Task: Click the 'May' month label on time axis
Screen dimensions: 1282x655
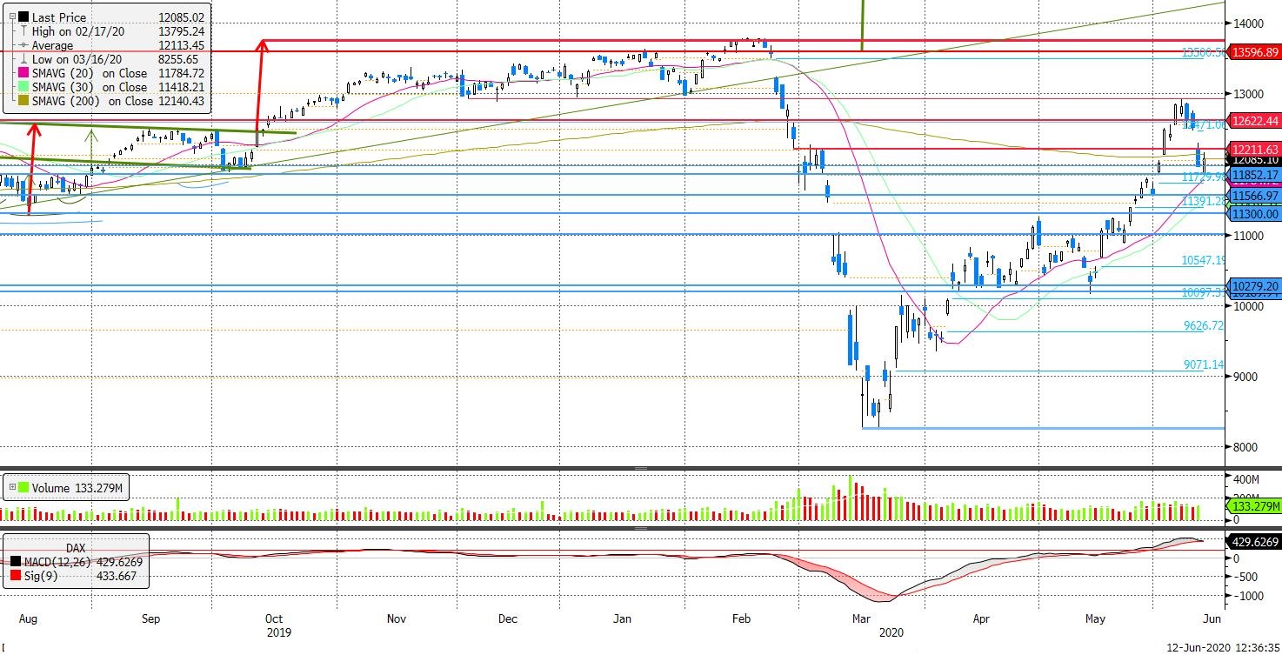Action: [1096, 619]
